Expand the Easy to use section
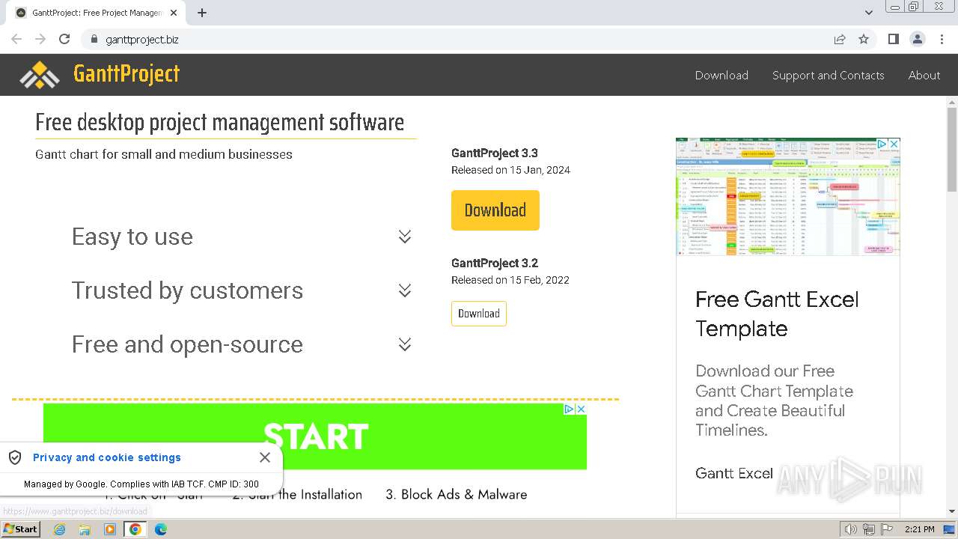Image resolution: width=958 pixels, height=539 pixels. [242, 237]
